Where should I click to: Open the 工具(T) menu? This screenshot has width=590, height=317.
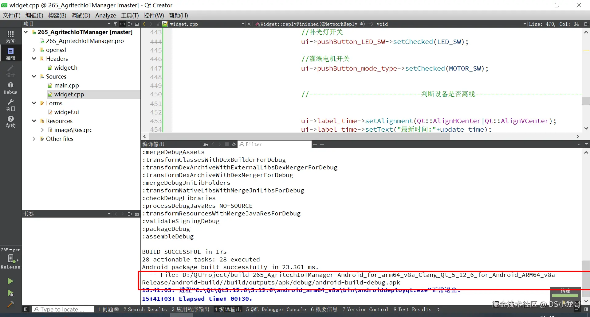130,15
